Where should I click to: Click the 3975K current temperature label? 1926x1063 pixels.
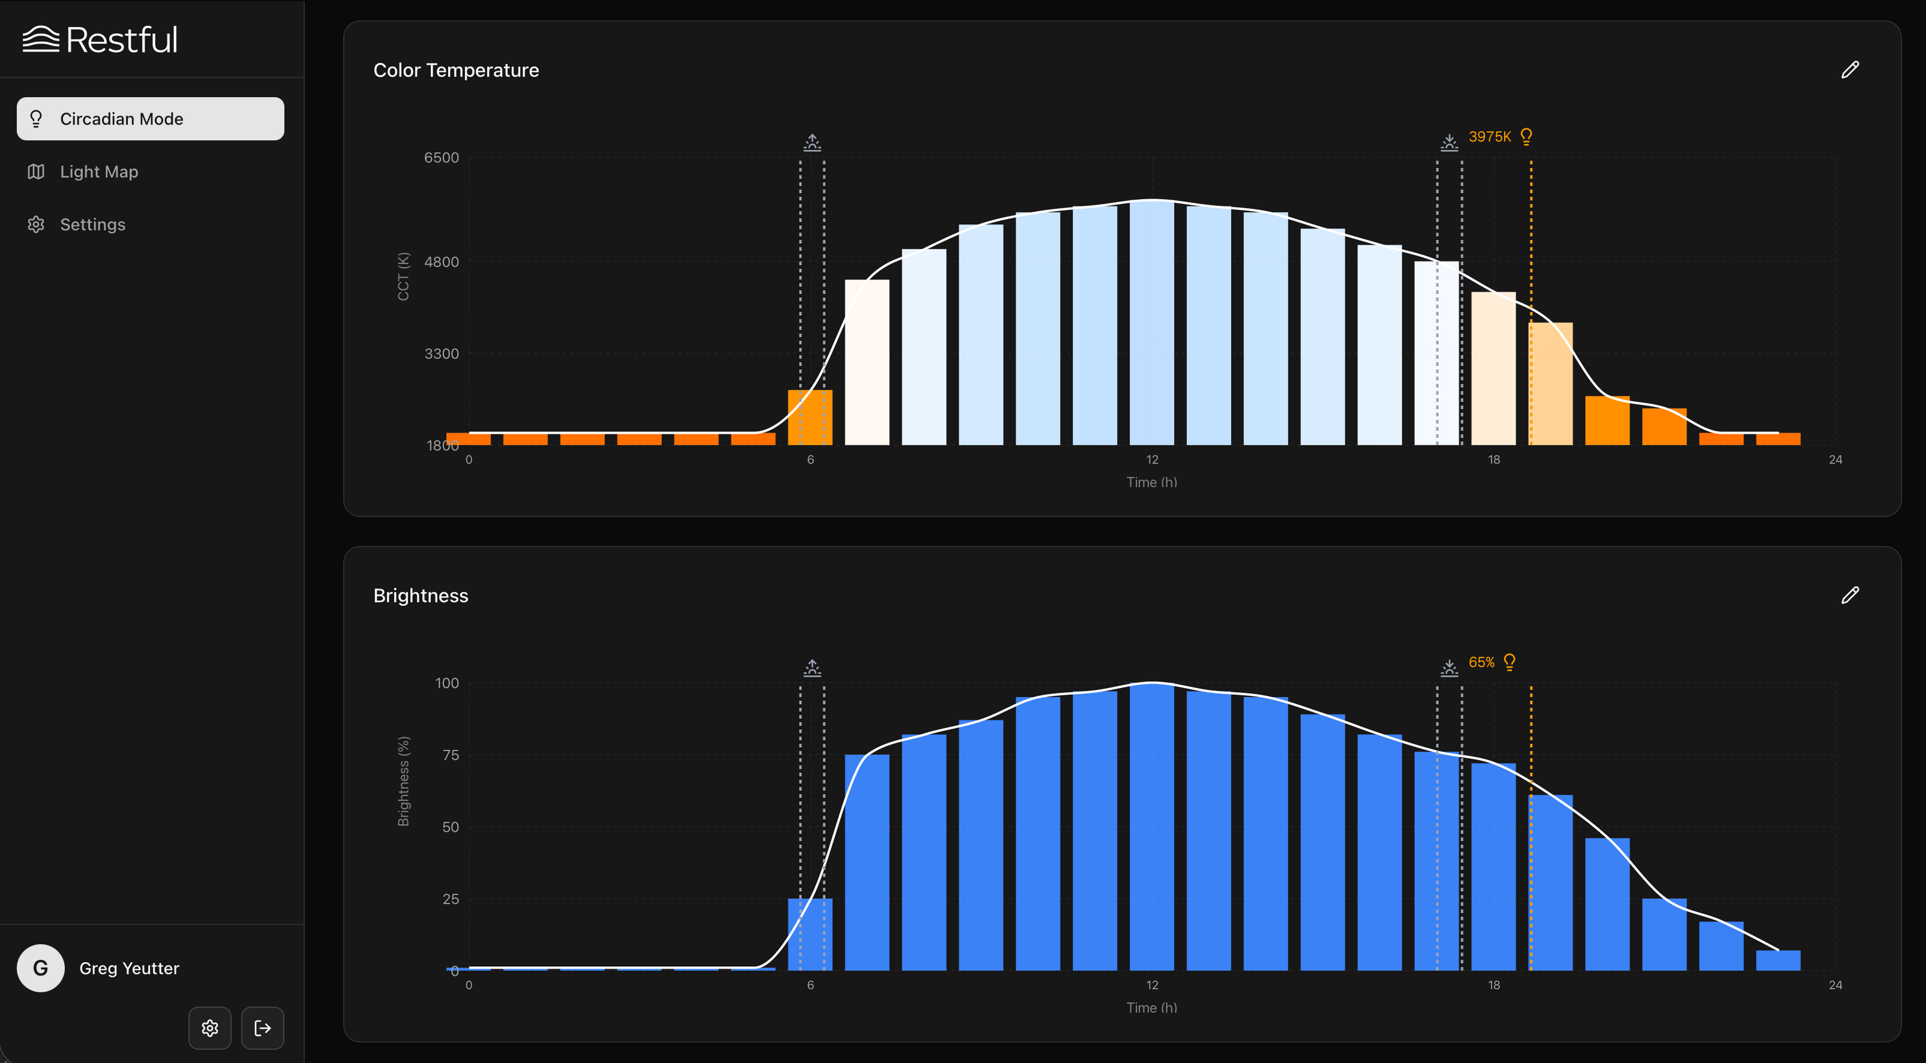[1489, 137]
